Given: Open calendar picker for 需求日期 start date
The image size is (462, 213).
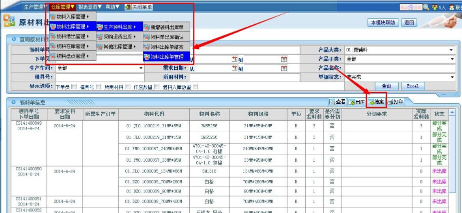Looking at the screenshot, I should (234, 68).
